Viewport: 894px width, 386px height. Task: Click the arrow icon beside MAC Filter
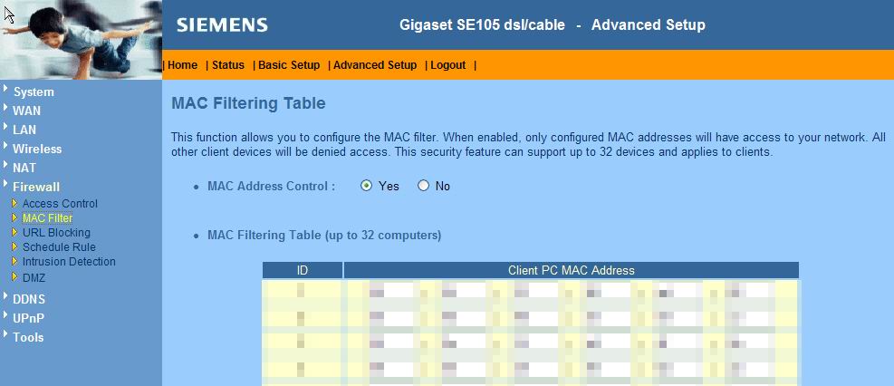(x=14, y=217)
